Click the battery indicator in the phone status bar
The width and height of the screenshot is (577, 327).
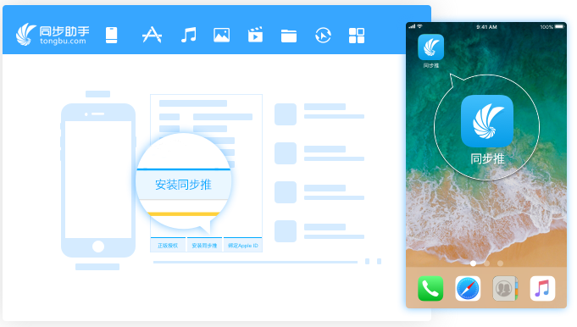(559, 27)
